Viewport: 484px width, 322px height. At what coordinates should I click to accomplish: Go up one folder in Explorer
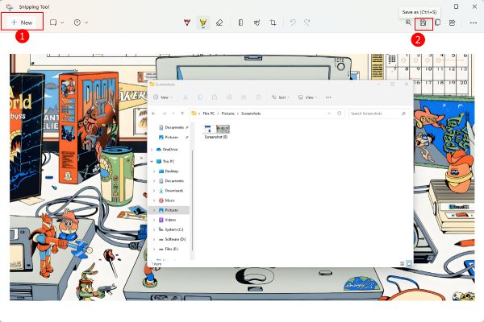[x=182, y=114]
